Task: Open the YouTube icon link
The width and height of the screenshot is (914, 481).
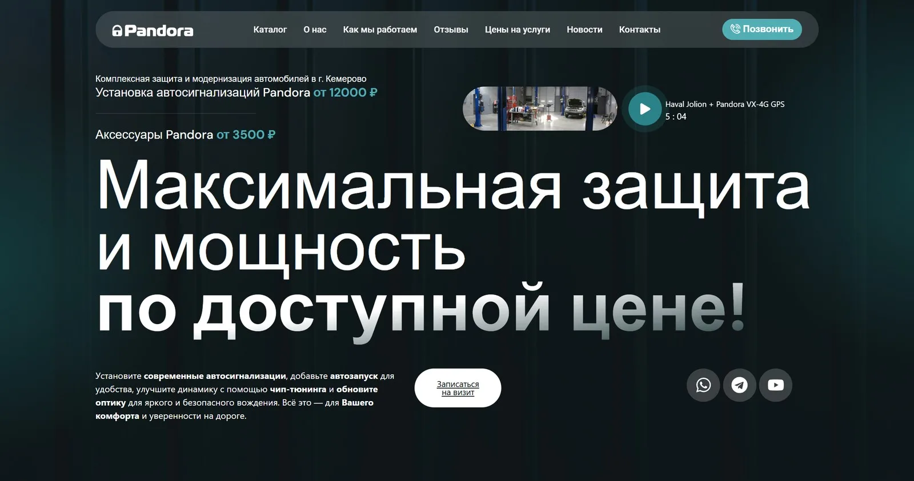Action: click(x=776, y=385)
